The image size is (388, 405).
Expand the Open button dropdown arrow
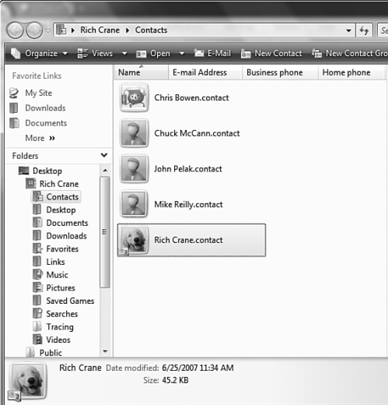tap(182, 54)
